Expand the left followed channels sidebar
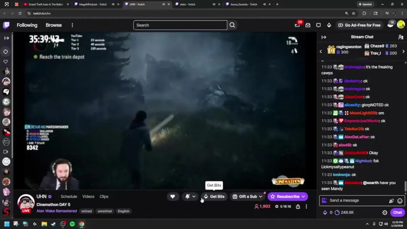 6,38
